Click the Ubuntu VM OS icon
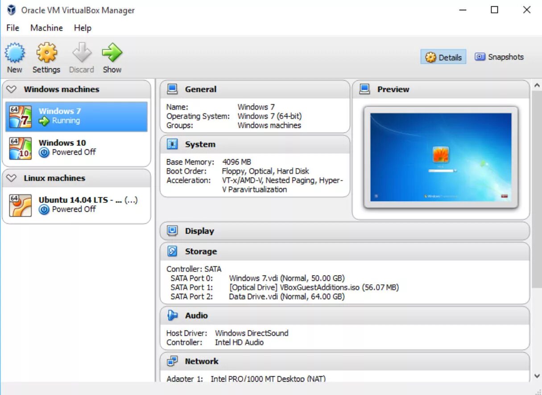This screenshot has width=542, height=395. point(21,205)
